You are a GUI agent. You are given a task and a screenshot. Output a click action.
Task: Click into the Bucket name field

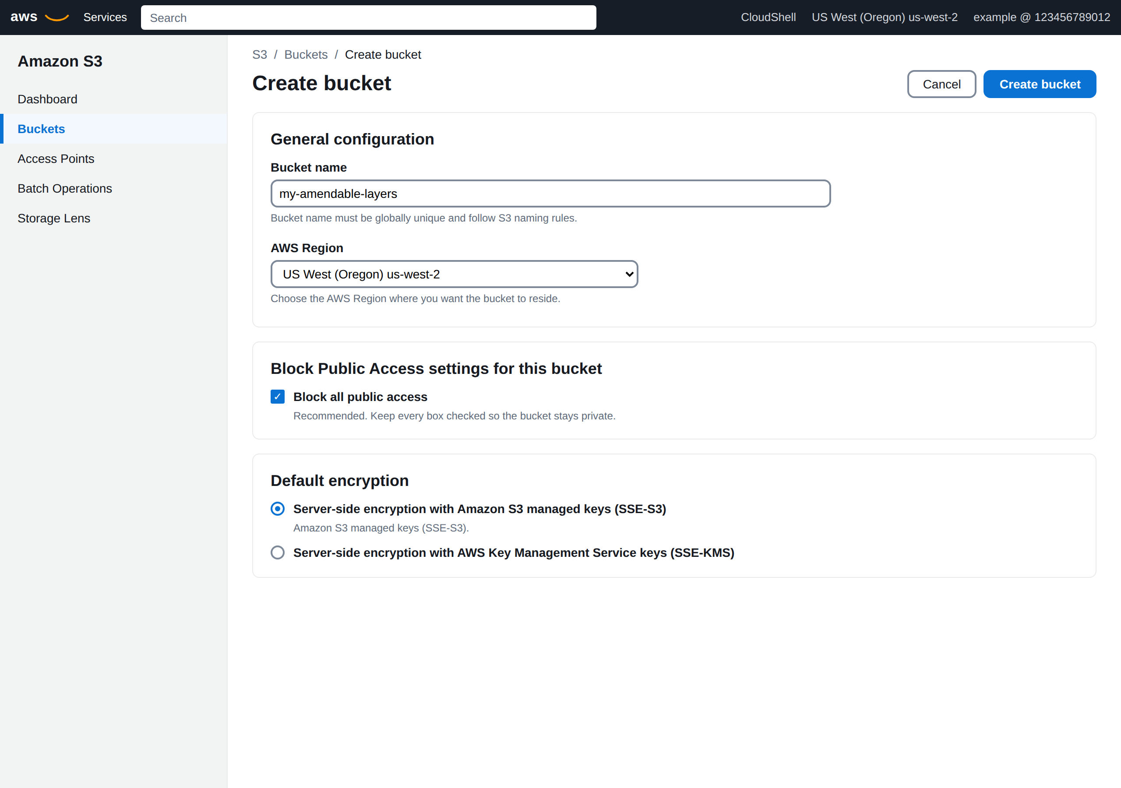click(x=550, y=194)
